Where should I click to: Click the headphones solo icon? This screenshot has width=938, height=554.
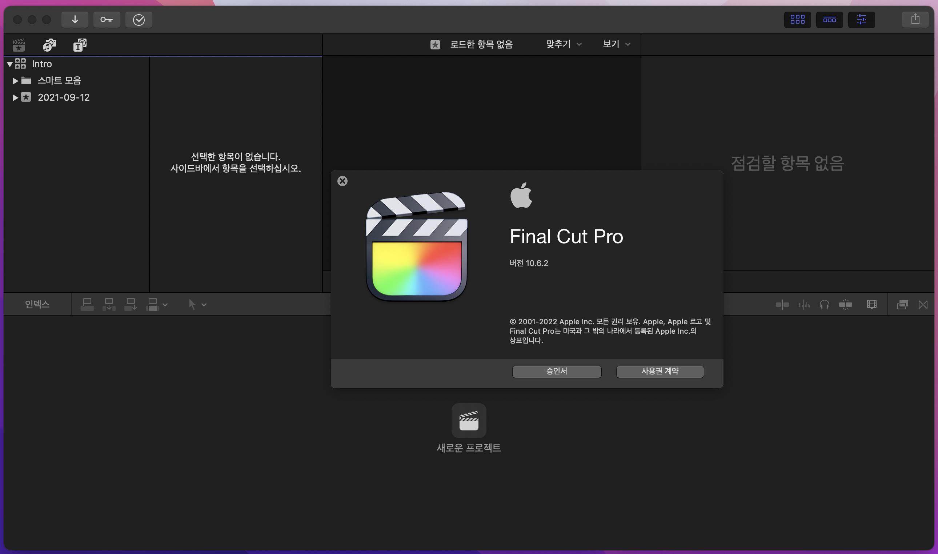point(824,305)
